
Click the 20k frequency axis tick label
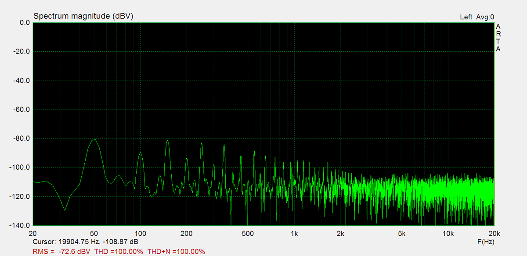(494, 233)
